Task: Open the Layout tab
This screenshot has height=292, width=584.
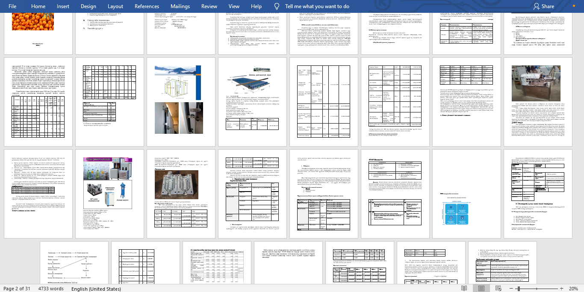Action: (115, 6)
